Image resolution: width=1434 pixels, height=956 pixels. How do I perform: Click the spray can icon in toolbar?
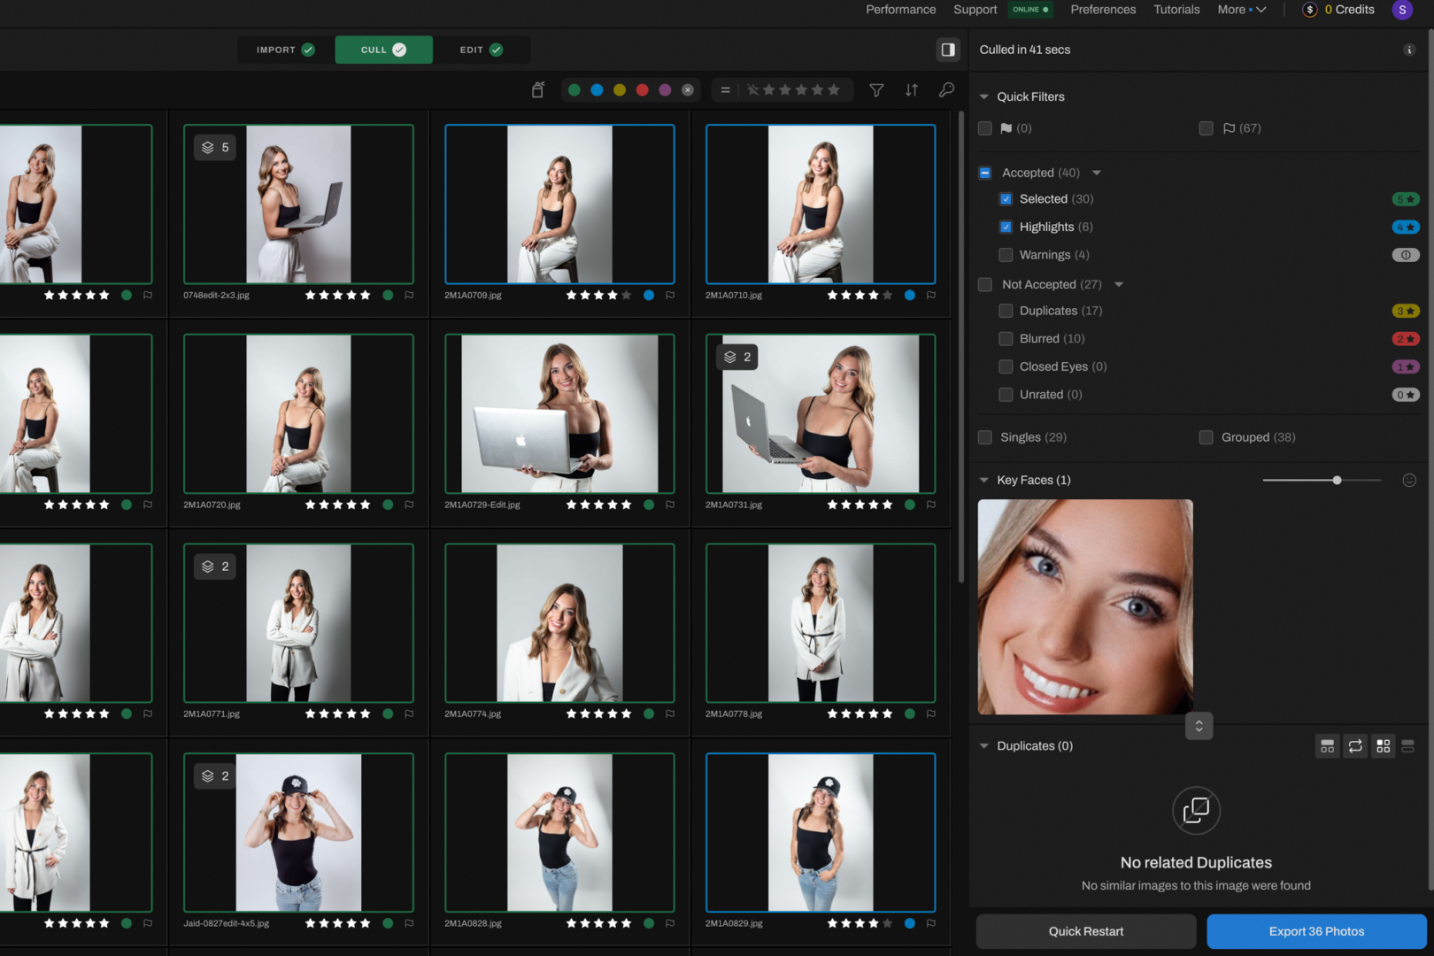tap(537, 89)
